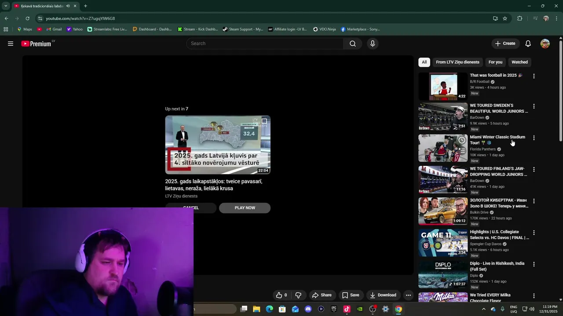Select the For you chip
Screen dimensions: 563x316
(495, 62)
